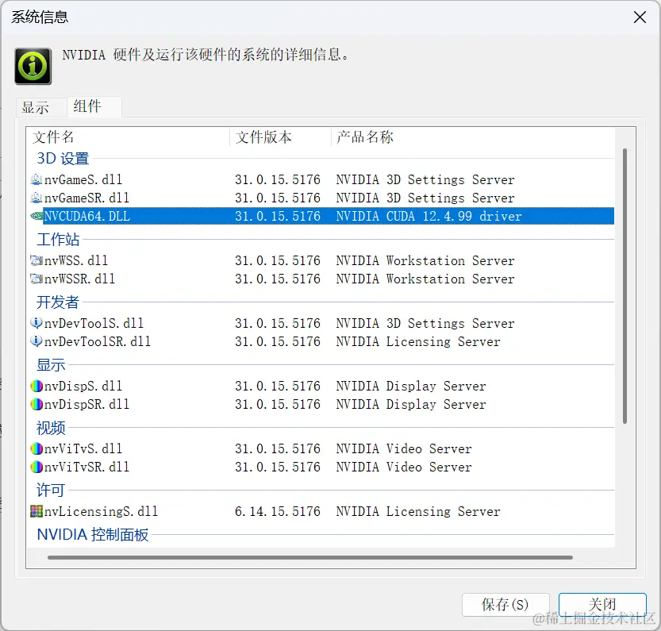This screenshot has width=661, height=631.
Task: Click the 视频 group header
Action: (x=51, y=428)
